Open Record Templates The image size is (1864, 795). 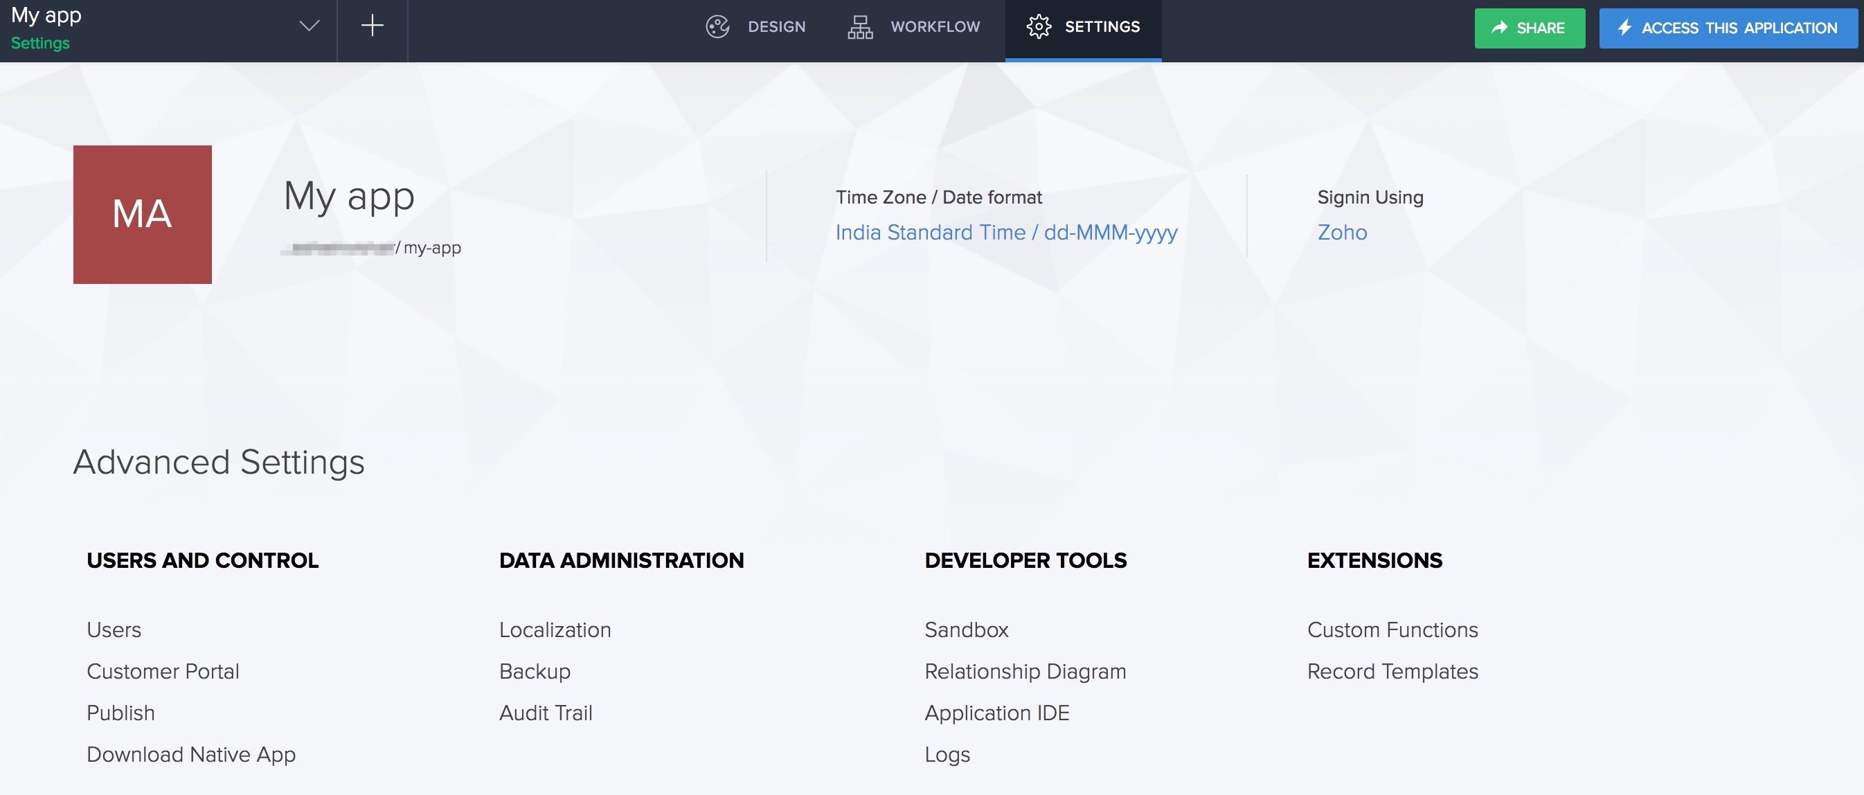pyautogui.click(x=1392, y=671)
